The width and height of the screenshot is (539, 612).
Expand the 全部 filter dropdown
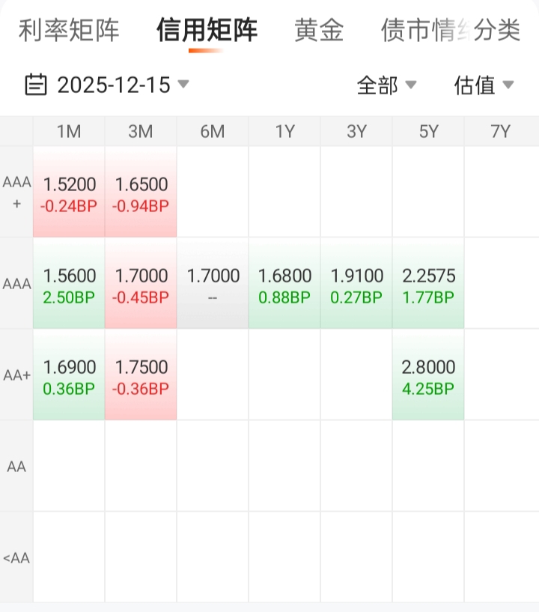[x=386, y=85]
